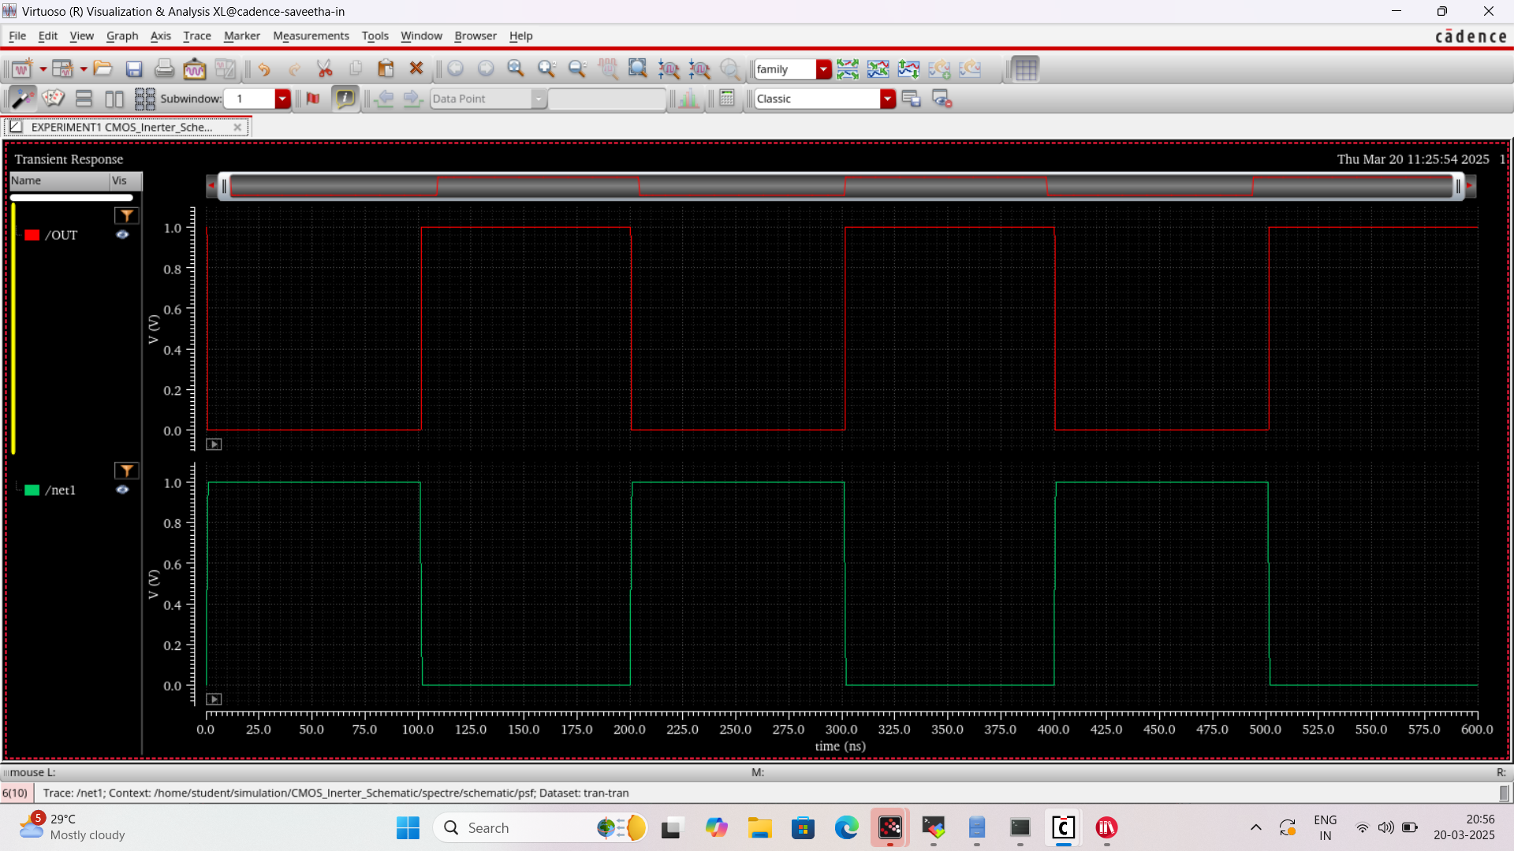The image size is (1514, 851).
Task: Open the family display dropdown
Action: pos(824,69)
